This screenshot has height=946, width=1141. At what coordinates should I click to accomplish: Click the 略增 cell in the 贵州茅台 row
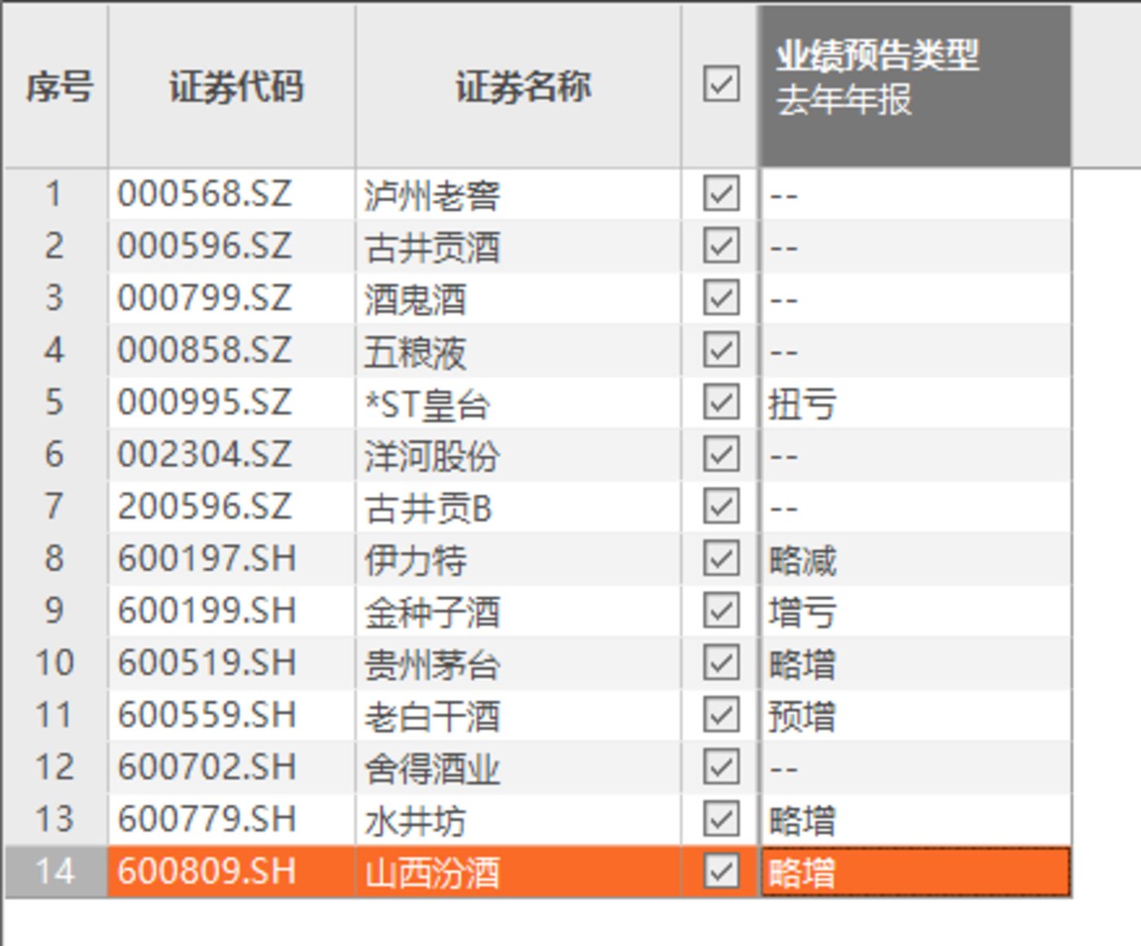(915, 664)
